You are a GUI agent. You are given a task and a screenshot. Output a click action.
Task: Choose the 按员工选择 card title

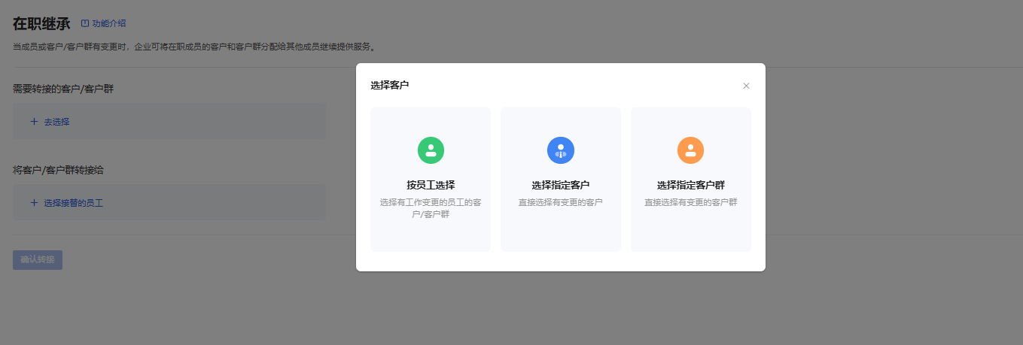tap(431, 185)
